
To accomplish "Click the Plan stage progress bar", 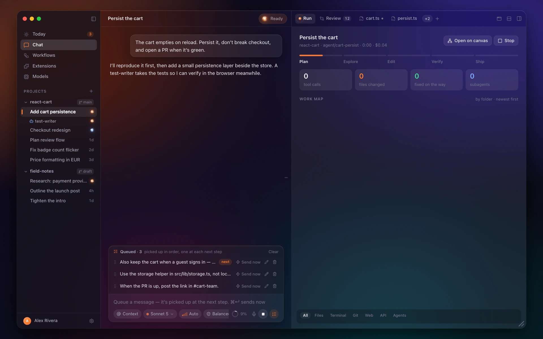I will pyautogui.click(x=320, y=55).
